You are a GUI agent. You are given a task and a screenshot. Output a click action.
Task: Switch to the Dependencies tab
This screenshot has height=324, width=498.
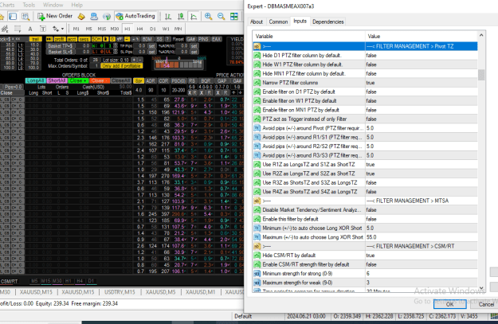328,21
